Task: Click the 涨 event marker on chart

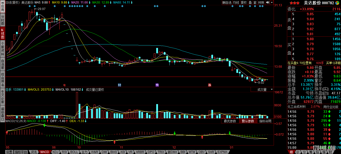Action: point(209,85)
